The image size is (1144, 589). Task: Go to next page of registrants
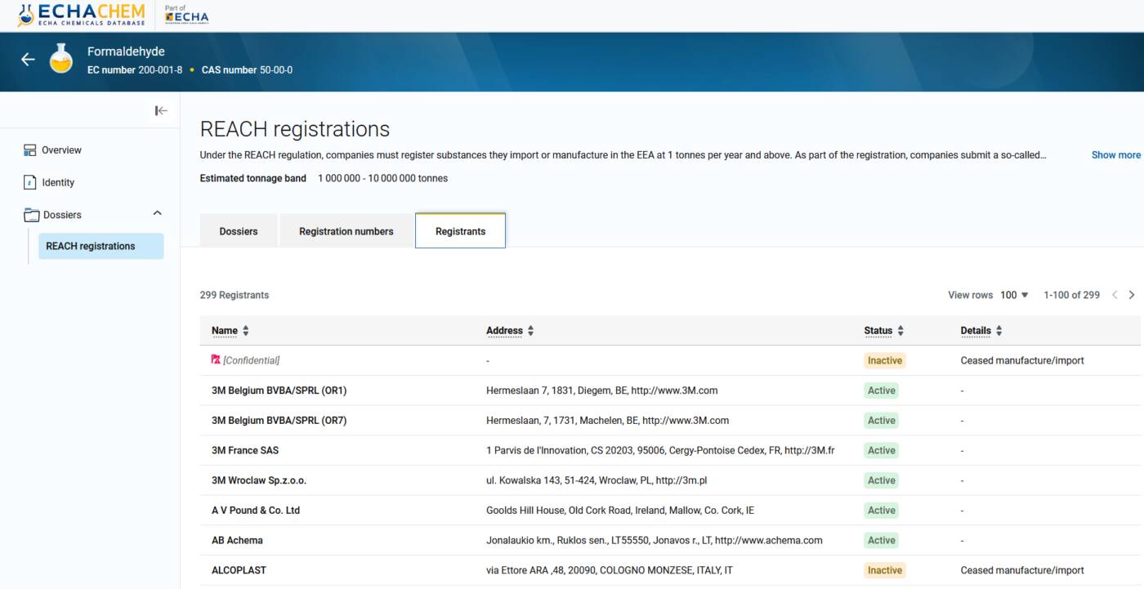[x=1132, y=295]
